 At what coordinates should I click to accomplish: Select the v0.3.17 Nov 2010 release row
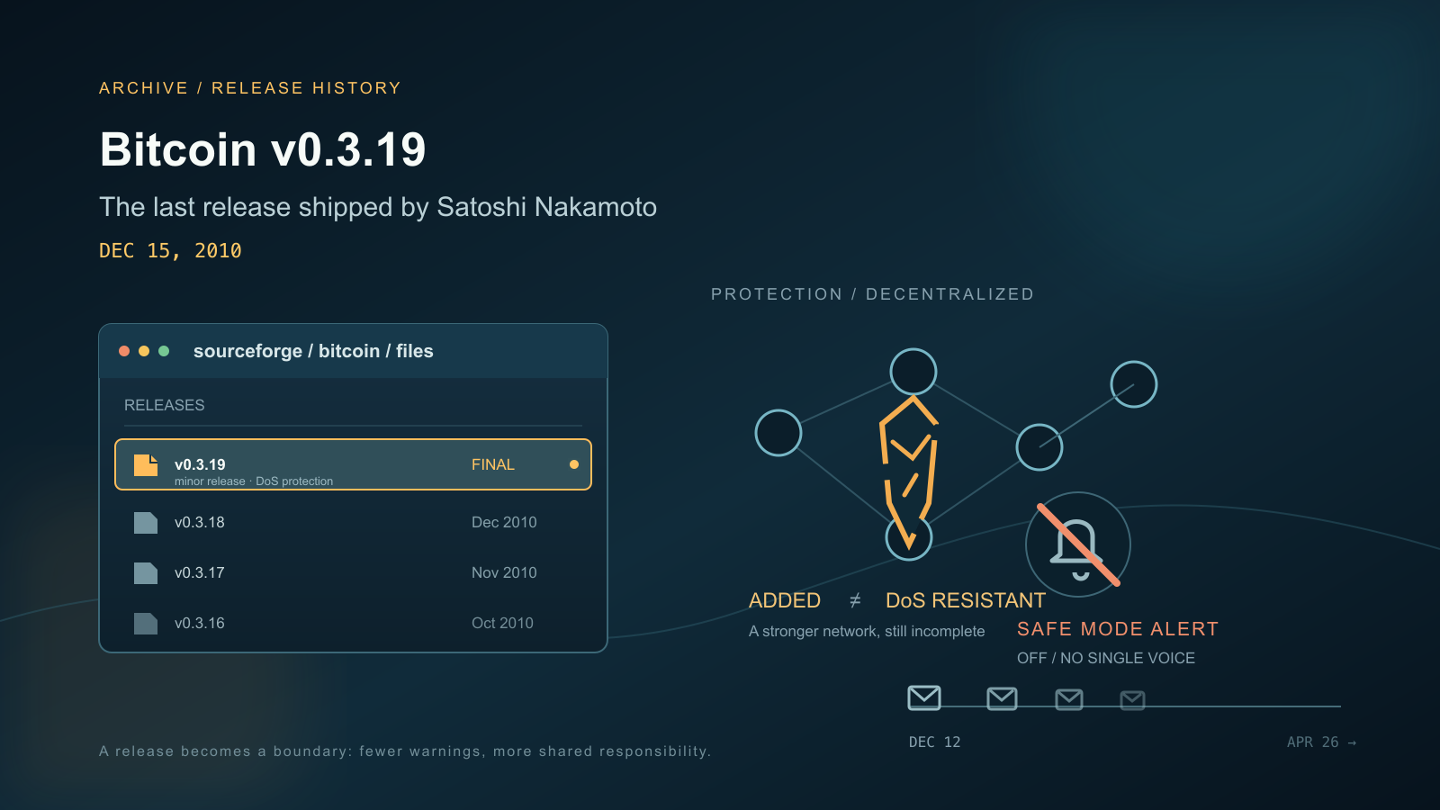[353, 572]
